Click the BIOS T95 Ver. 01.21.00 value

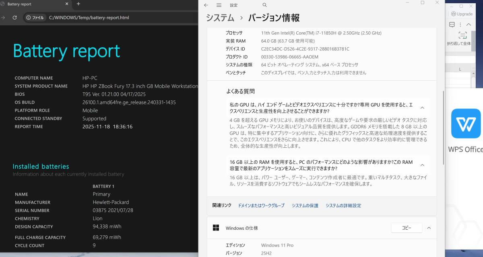point(114,94)
